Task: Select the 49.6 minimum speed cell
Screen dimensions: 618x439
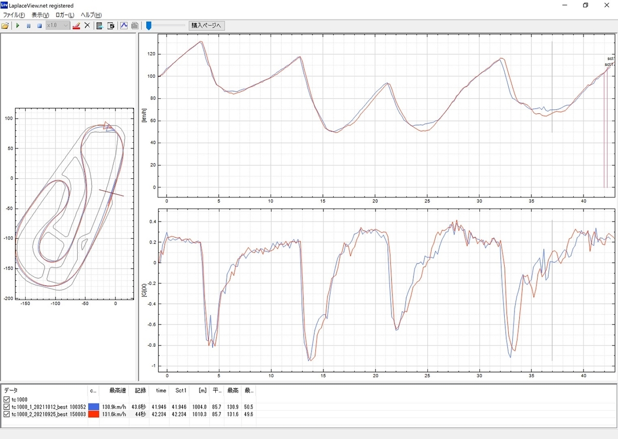Action: [x=248, y=414]
